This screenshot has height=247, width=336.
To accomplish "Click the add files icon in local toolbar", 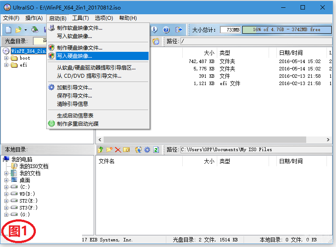I will point(138,149).
